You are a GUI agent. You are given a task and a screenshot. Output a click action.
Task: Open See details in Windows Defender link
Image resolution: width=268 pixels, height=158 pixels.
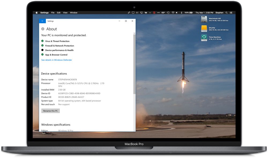57,60
